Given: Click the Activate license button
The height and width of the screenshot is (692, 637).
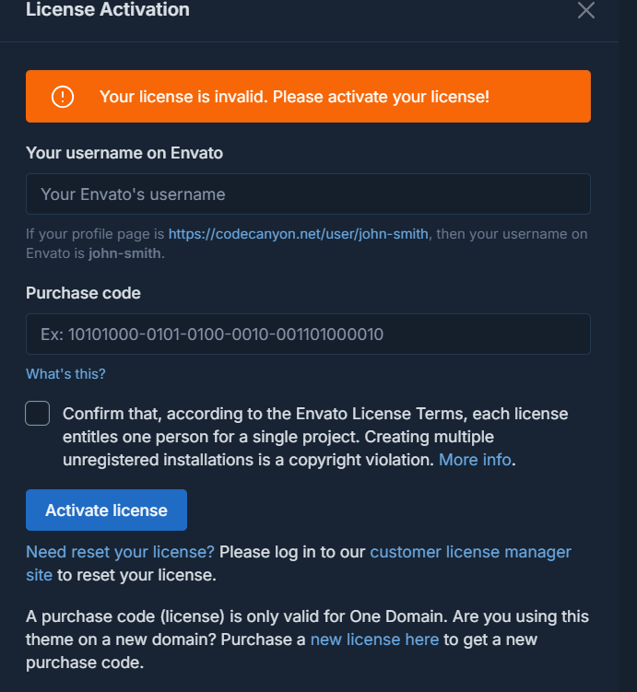Looking at the screenshot, I should pos(106,510).
